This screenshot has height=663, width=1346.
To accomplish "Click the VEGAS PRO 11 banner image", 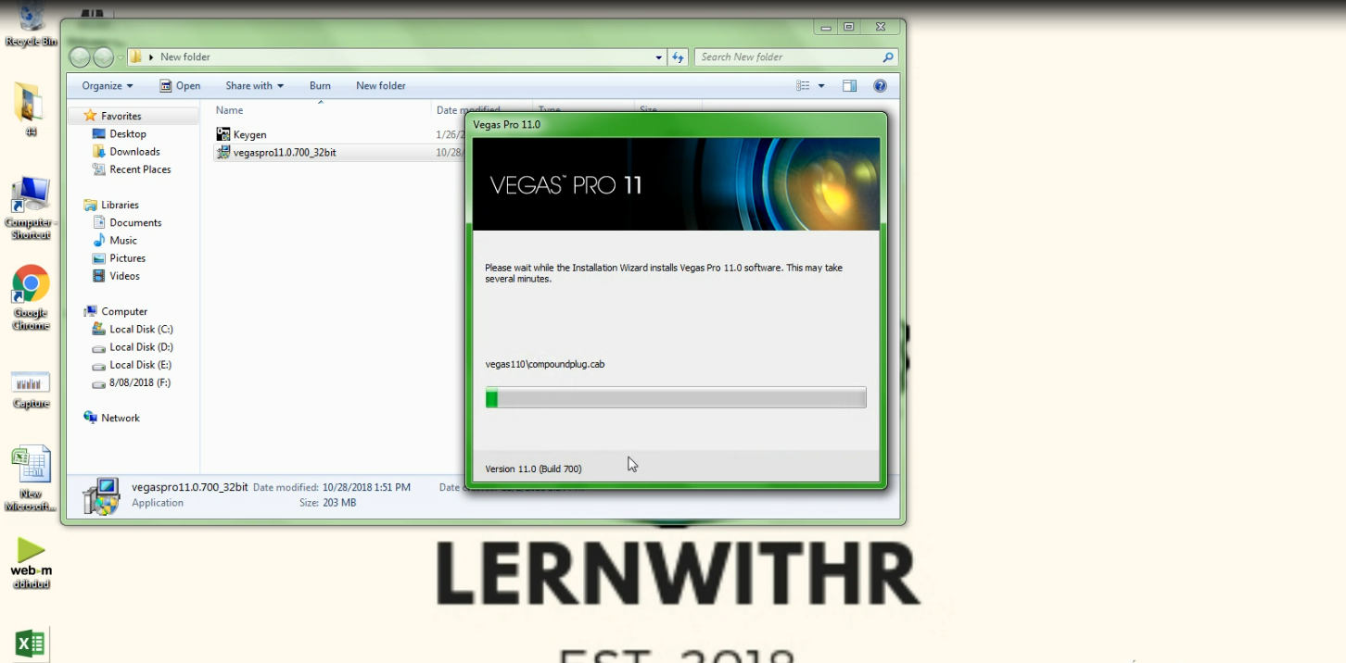I will tap(676, 184).
